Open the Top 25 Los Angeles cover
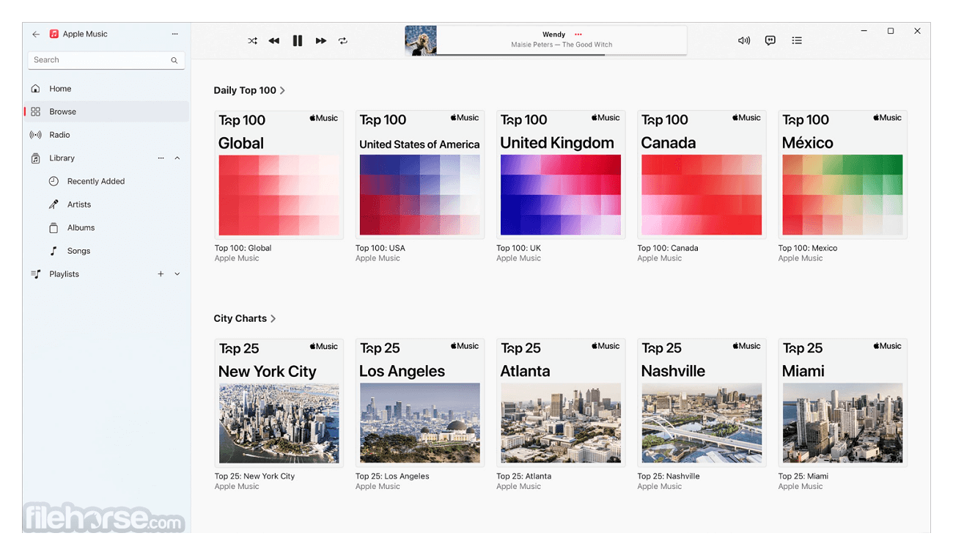This screenshot has height=555, width=953. 420,403
